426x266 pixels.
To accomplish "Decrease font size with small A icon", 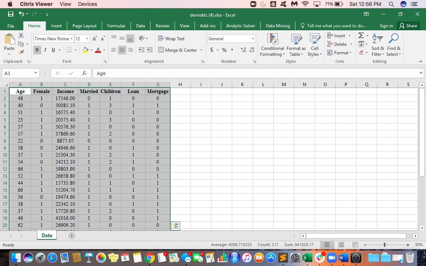I will tap(103, 38).
